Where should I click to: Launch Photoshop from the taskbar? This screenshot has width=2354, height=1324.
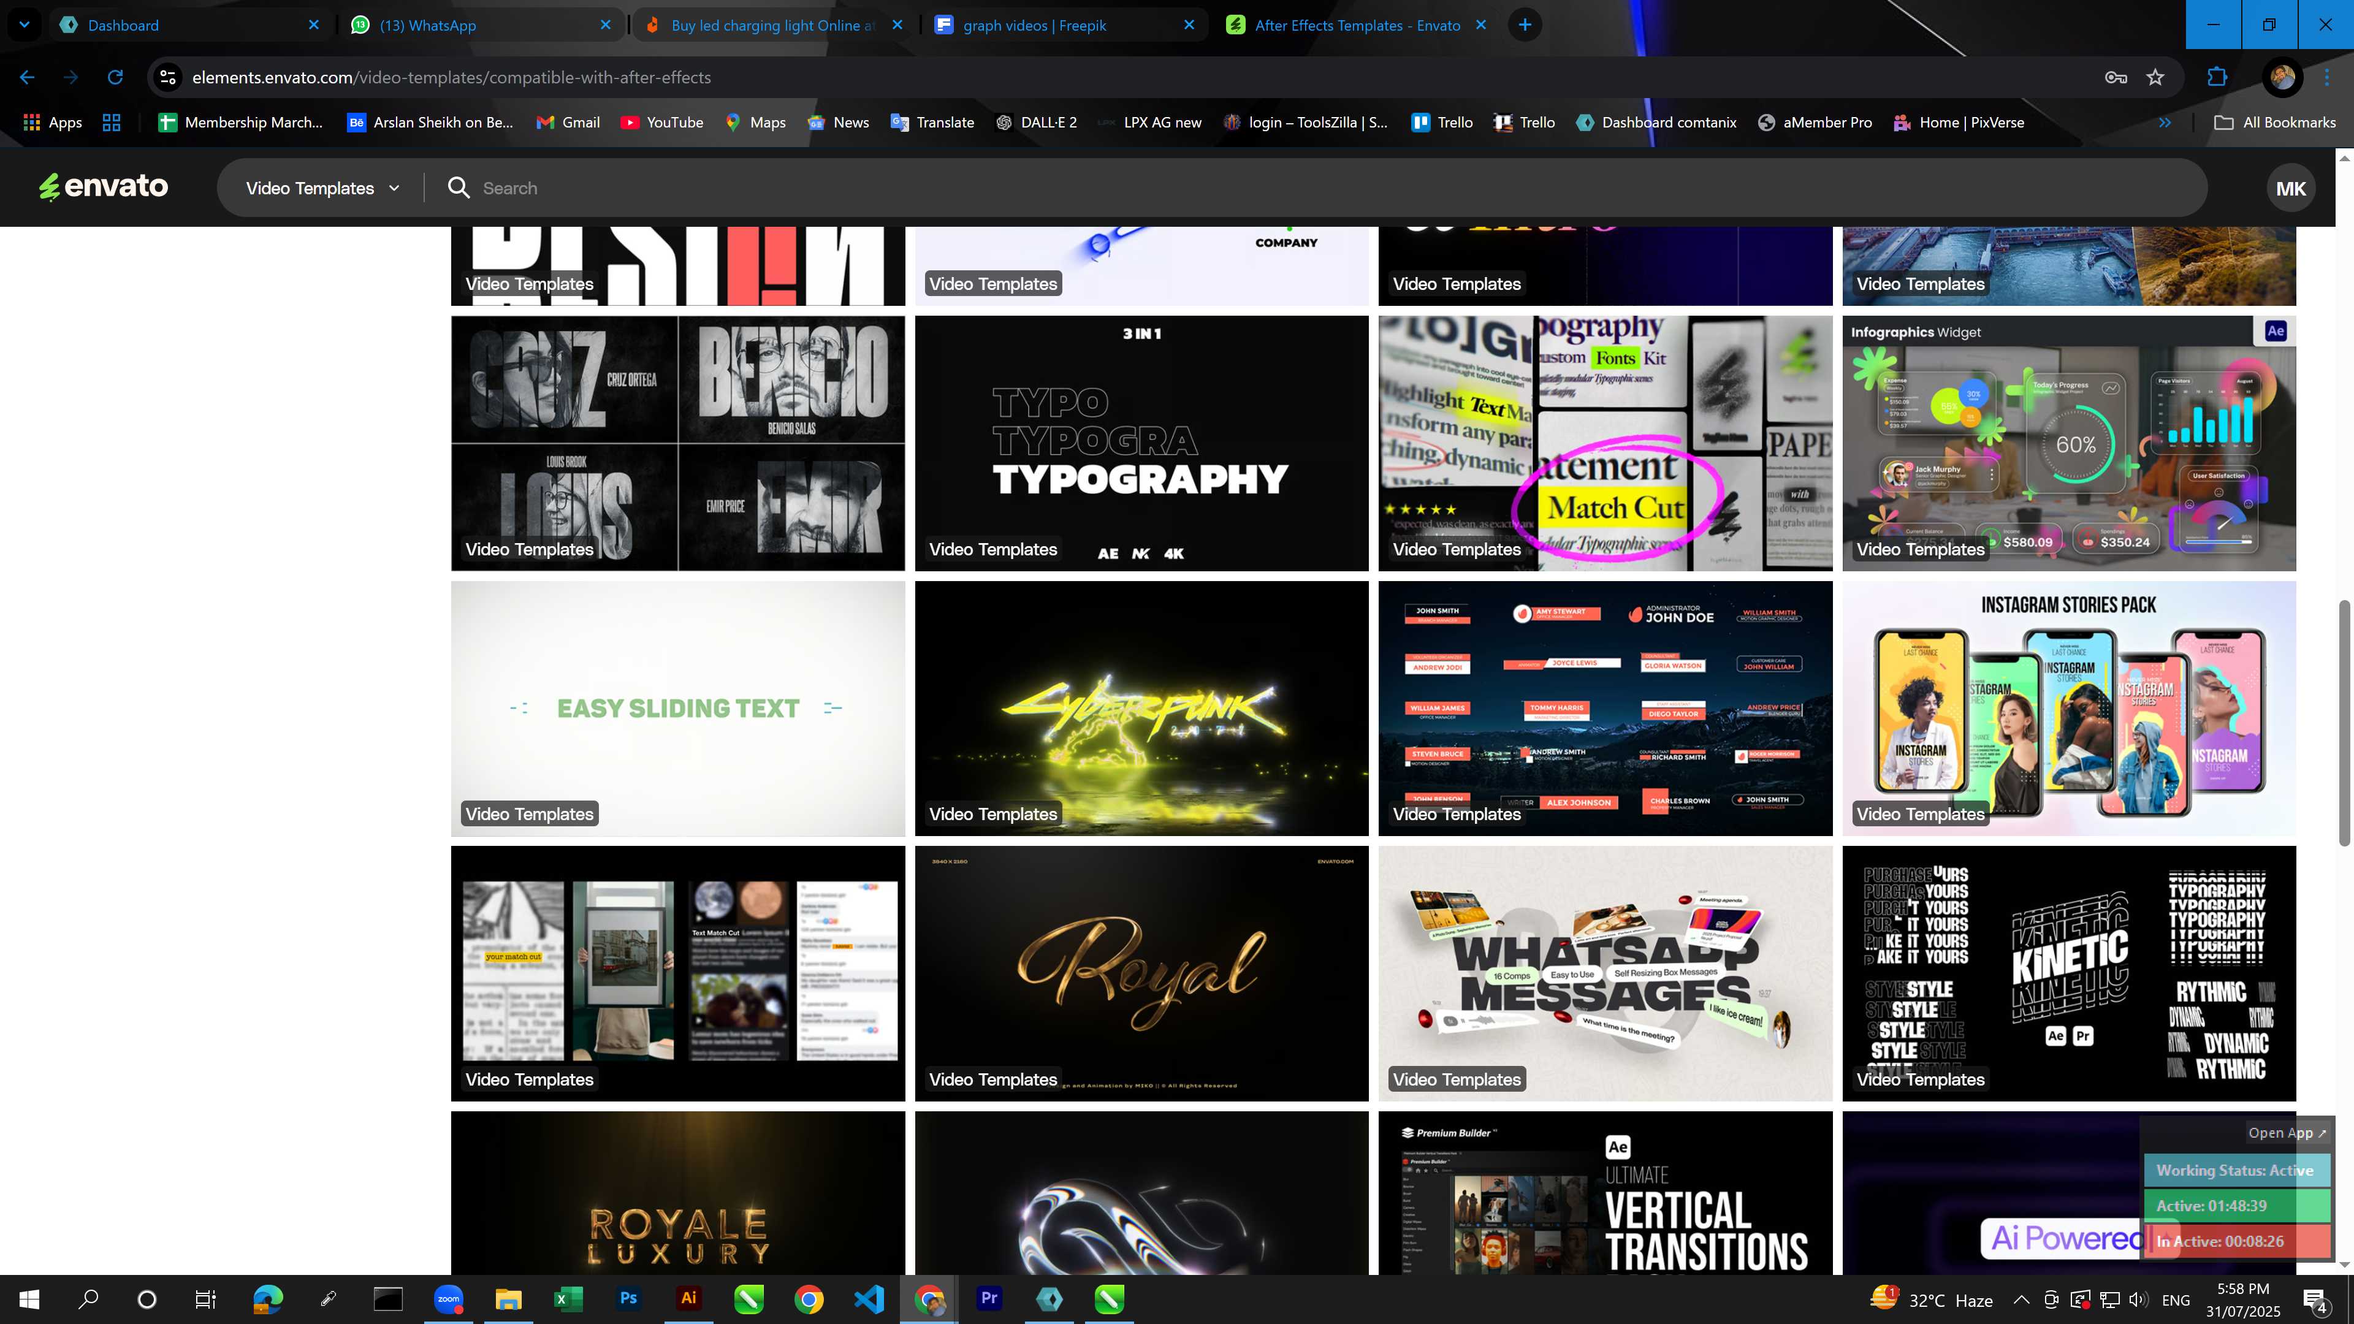pyautogui.click(x=629, y=1299)
